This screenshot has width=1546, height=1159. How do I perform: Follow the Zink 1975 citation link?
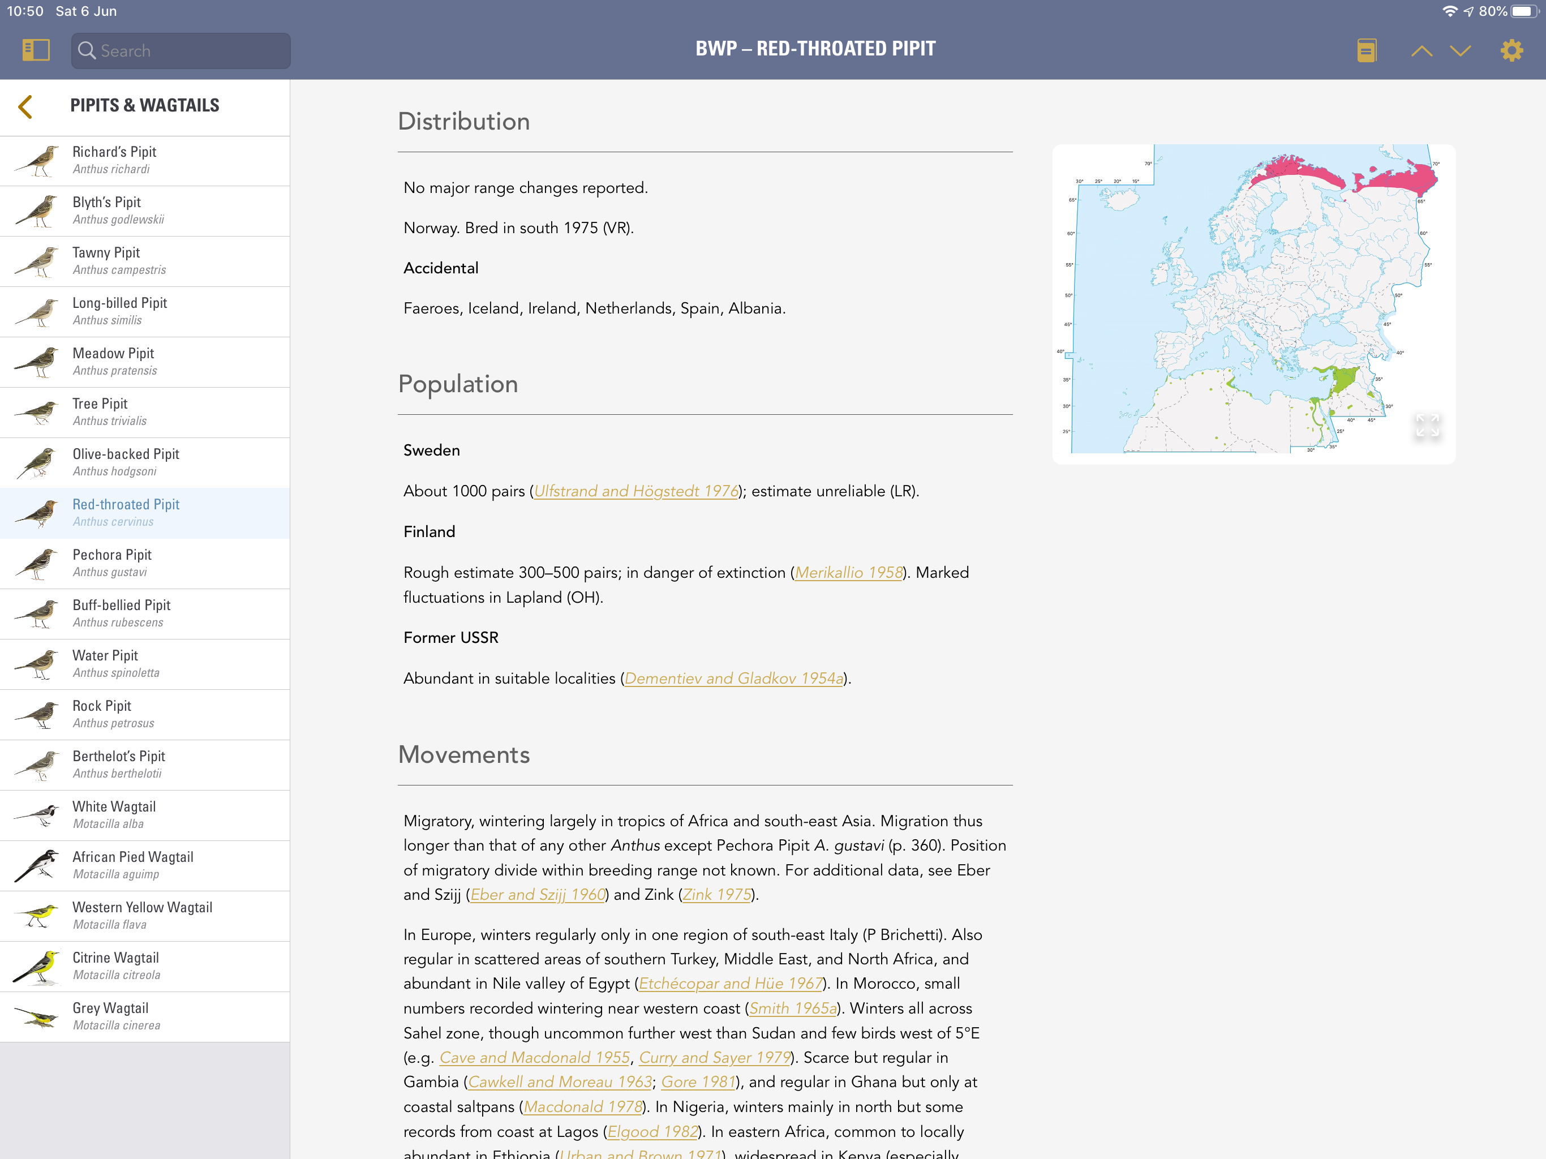coord(716,895)
